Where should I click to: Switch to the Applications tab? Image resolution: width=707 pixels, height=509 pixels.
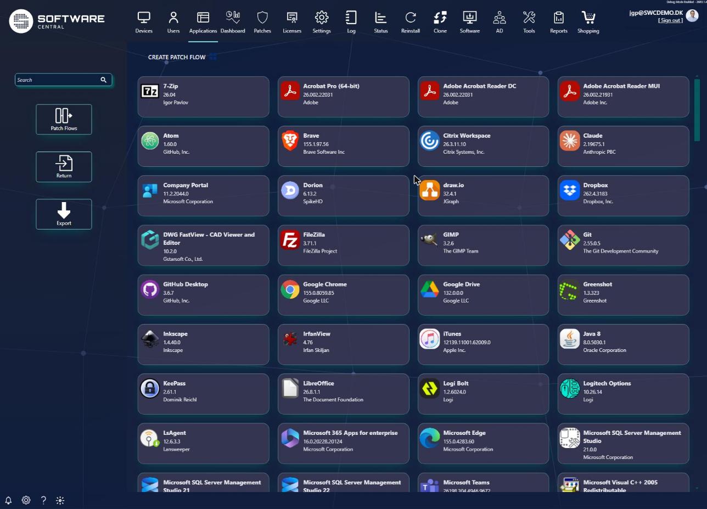click(x=203, y=23)
